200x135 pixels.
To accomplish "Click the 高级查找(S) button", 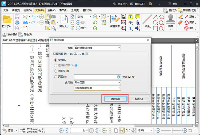I will [187, 10].
